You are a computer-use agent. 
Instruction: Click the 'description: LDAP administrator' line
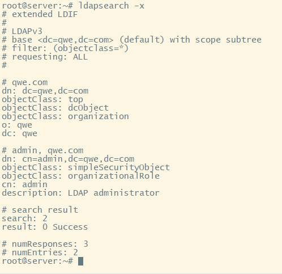(x=81, y=193)
